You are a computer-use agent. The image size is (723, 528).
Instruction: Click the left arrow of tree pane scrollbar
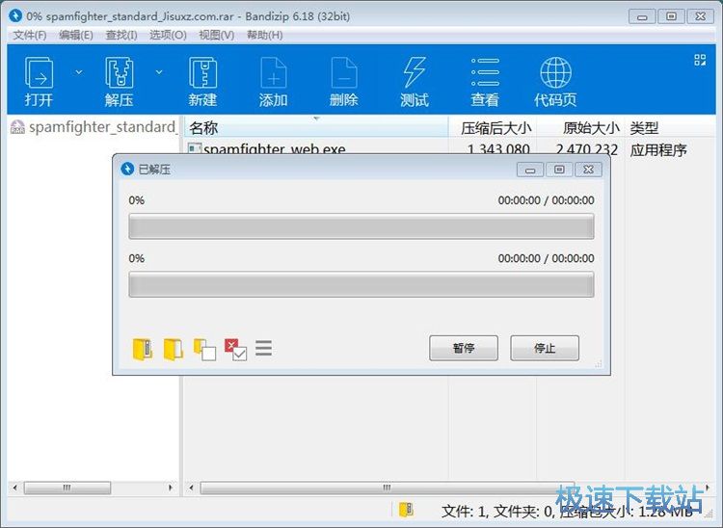point(14,488)
